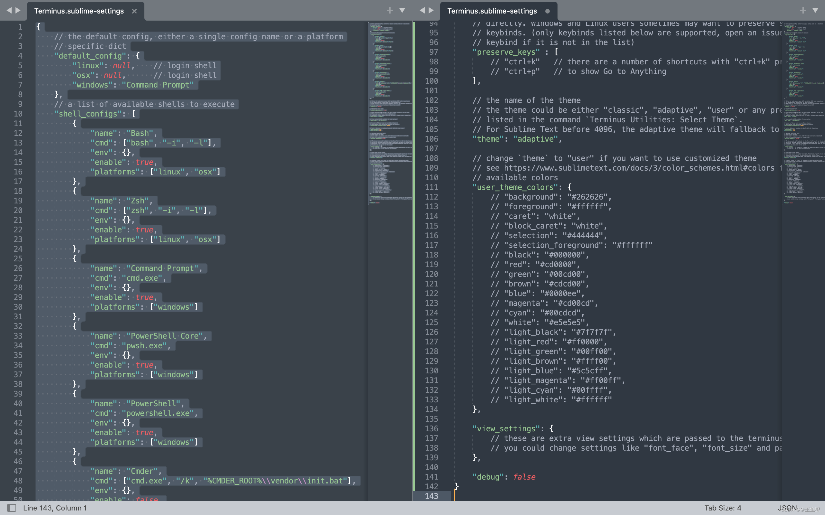Click Line 143, Column 1 in the status bar
The height and width of the screenshot is (515, 825).
pyautogui.click(x=54, y=508)
